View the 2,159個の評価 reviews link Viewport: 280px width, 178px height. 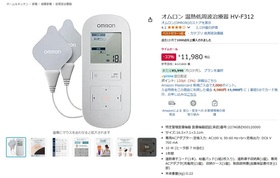click(x=207, y=27)
